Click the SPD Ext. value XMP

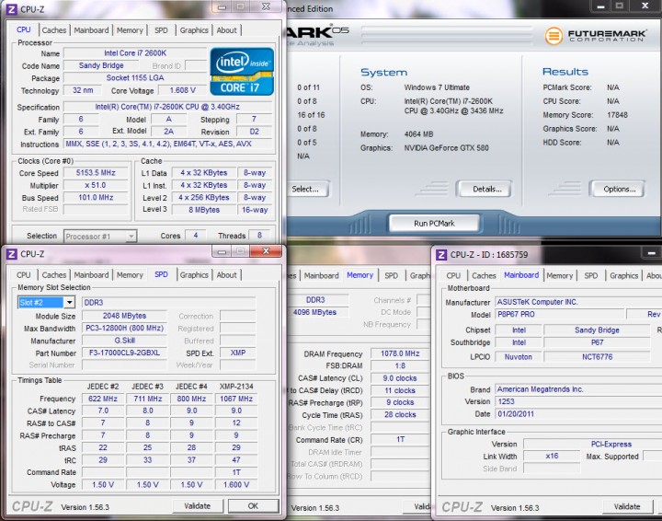pos(238,353)
